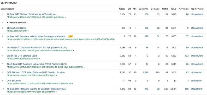Open the 158 keywords count for sites.google.com
The height and width of the screenshot is (95, 207).
click(187, 89)
